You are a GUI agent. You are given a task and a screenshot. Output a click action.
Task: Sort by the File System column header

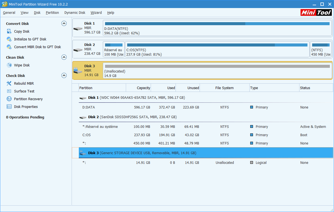click(x=225, y=88)
